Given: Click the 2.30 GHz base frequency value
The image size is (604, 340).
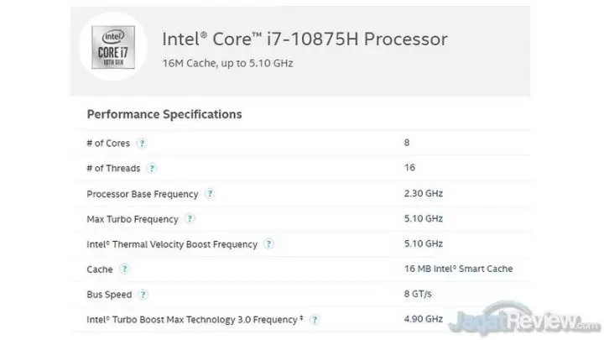Looking at the screenshot, I should point(423,194).
